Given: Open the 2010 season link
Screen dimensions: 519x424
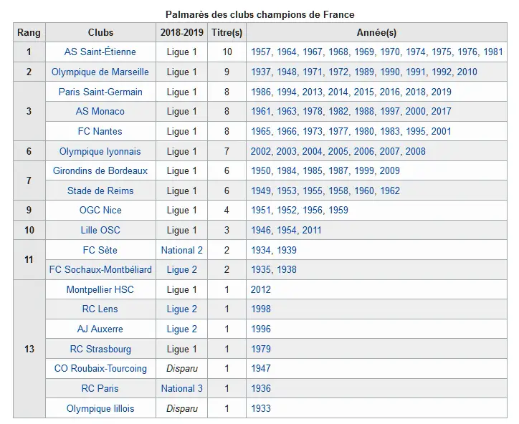Looking at the screenshot, I should point(467,72).
